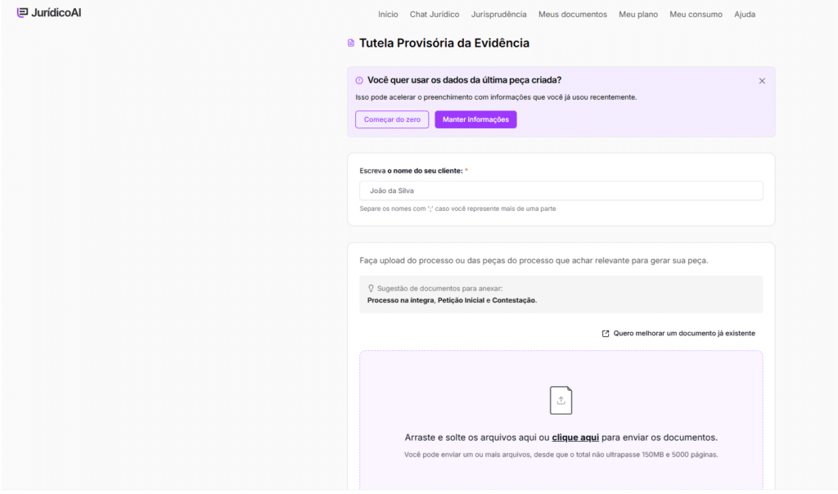Open the 'clique aqui' upload link
Image resolution: width=838 pixels, height=494 pixels.
point(575,437)
